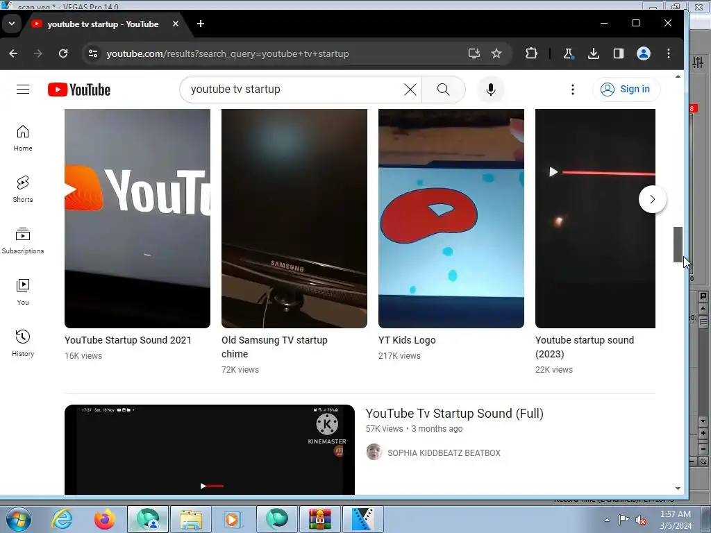711x533 pixels.
Task: Close the YouTube tab
Action: 176,24
